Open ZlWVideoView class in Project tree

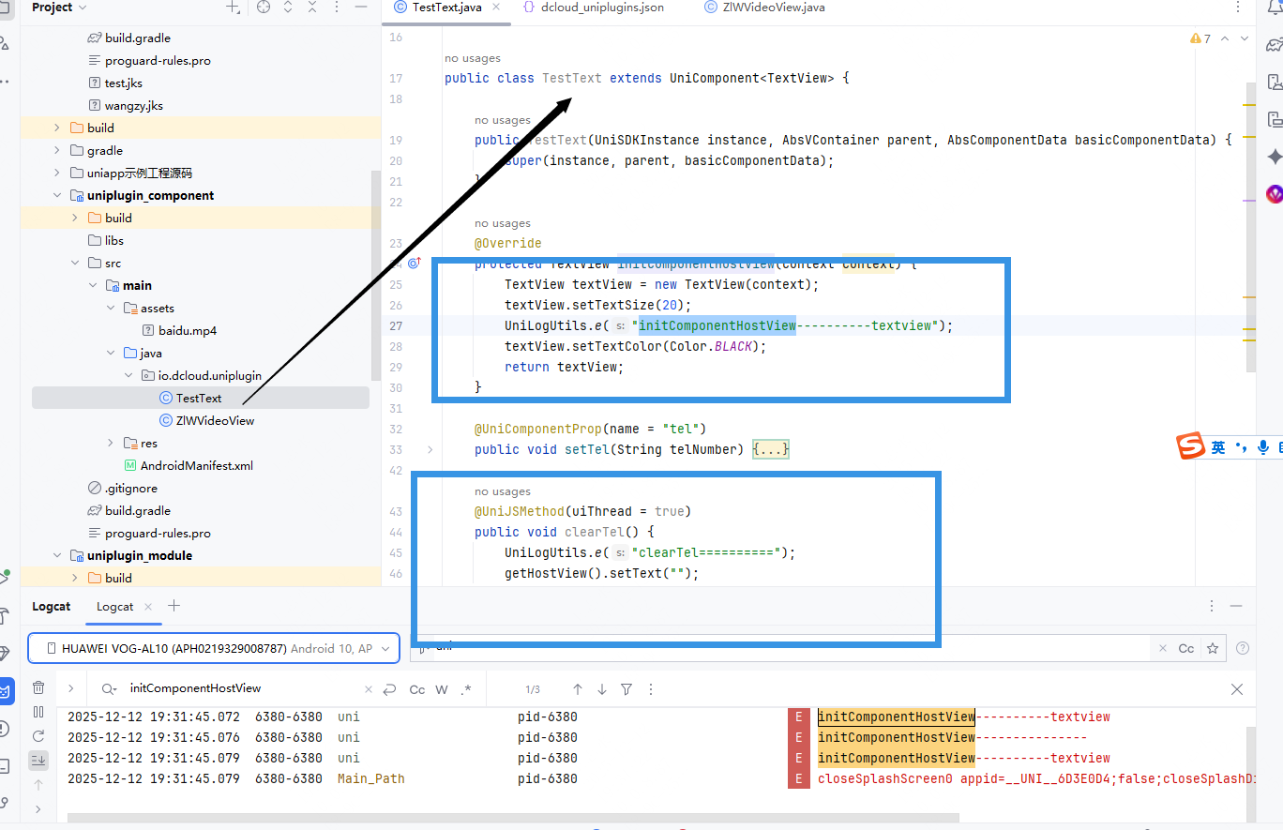pyautogui.click(x=215, y=420)
